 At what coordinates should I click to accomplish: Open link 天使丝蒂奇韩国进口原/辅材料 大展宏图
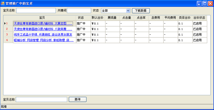(x=43, y=24)
